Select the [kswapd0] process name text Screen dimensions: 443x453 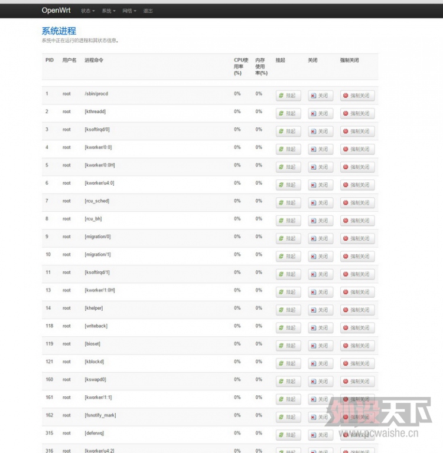point(95,379)
